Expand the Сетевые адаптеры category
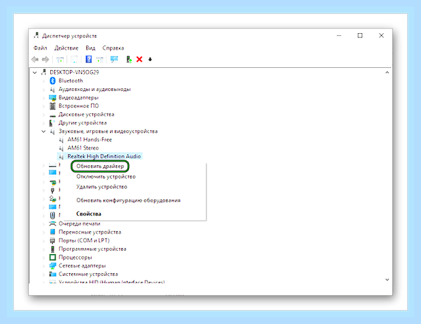This screenshot has width=421, height=324. 43,266
